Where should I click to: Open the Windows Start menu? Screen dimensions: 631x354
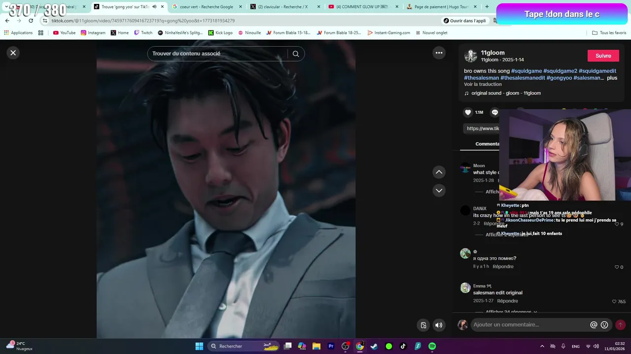click(199, 346)
